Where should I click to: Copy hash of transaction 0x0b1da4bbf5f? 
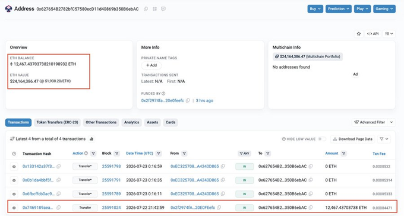59,180
